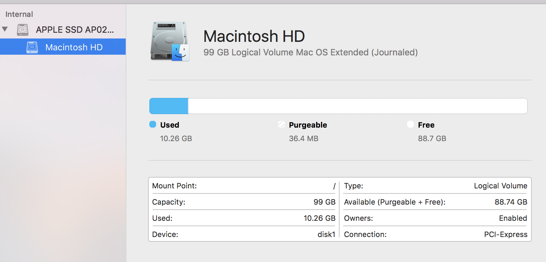Click the 36.4 MB purgeable value
This screenshot has width=546, height=262.
coord(304,138)
